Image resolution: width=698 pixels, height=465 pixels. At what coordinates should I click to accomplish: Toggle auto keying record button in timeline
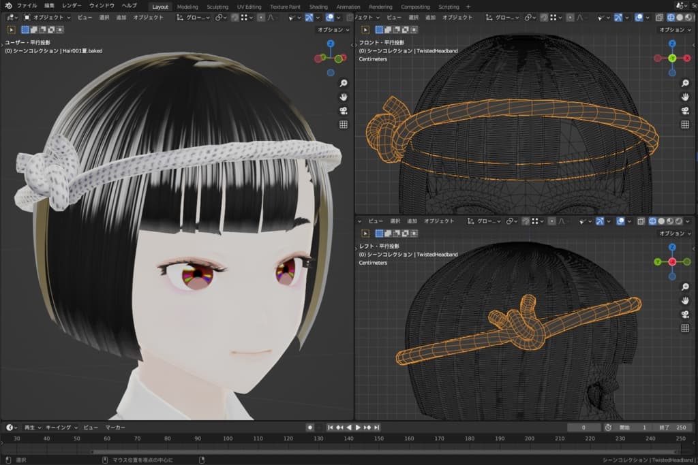coord(309,427)
